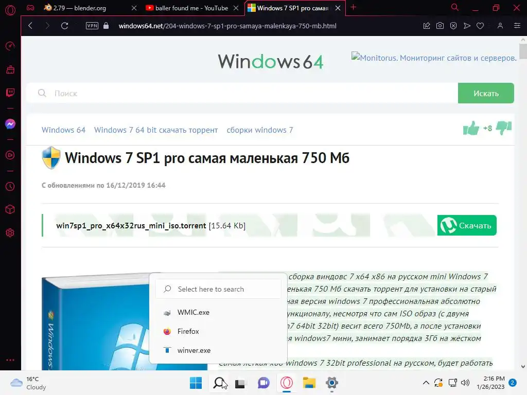Open Player icon in sidebar

pos(10,155)
